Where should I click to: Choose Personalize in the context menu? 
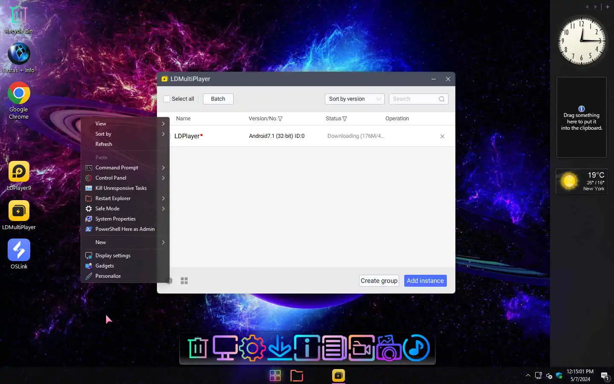pyautogui.click(x=125, y=276)
